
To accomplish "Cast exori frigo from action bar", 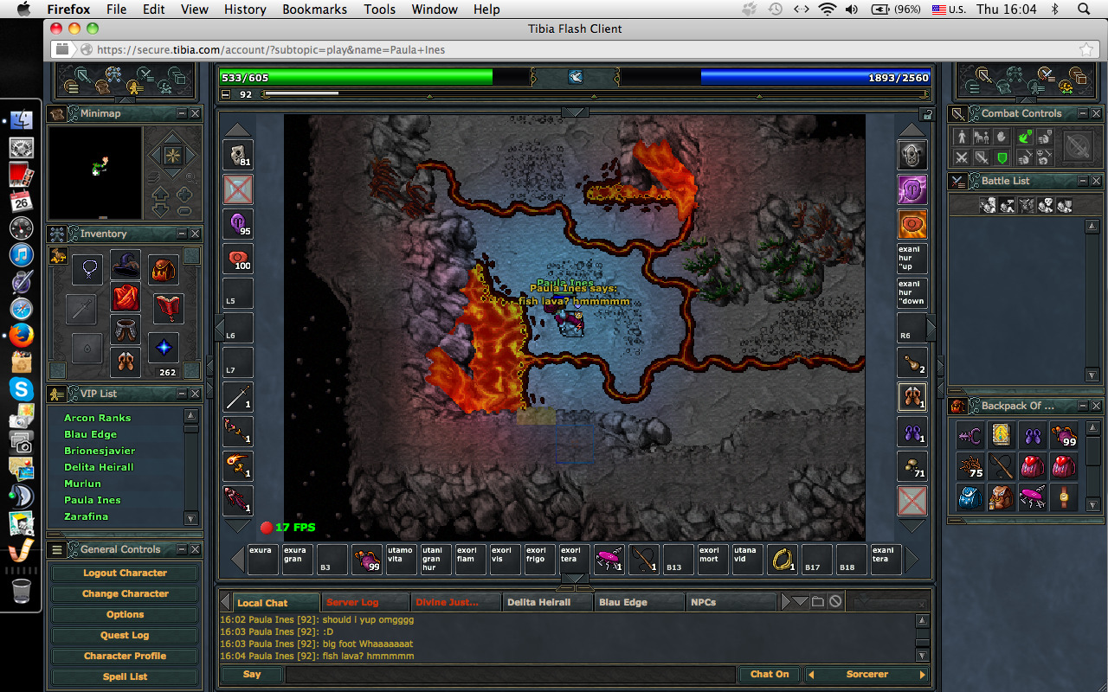I will 540,559.
